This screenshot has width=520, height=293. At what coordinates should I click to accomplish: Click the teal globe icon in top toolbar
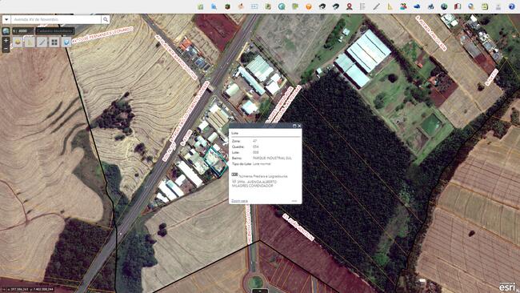pyautogui.click(x=282, y=6)
